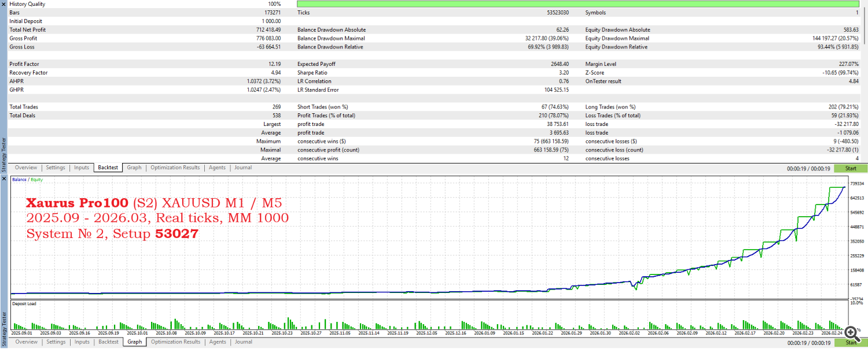868x349 pixels.
Task: Click the AHPR value 1.0372 (3.72%)
Action: tap(264, 81)
